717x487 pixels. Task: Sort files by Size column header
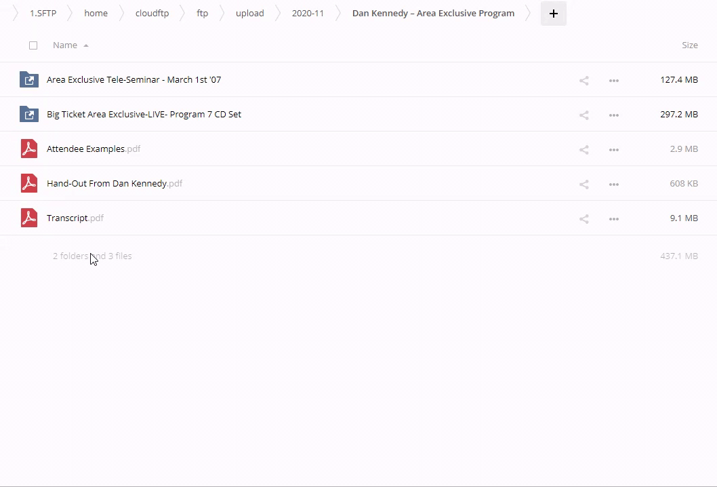click(x=689, y=45)
